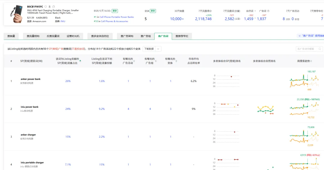Image resolution: width=324 pixels, height=170 pixels.
Task: Click the 更新 button next to BSR
Action: pyautogui.click(x=115, y=11)
